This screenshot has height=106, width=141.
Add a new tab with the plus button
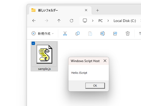pyautogui.click(x=98, y=10)
